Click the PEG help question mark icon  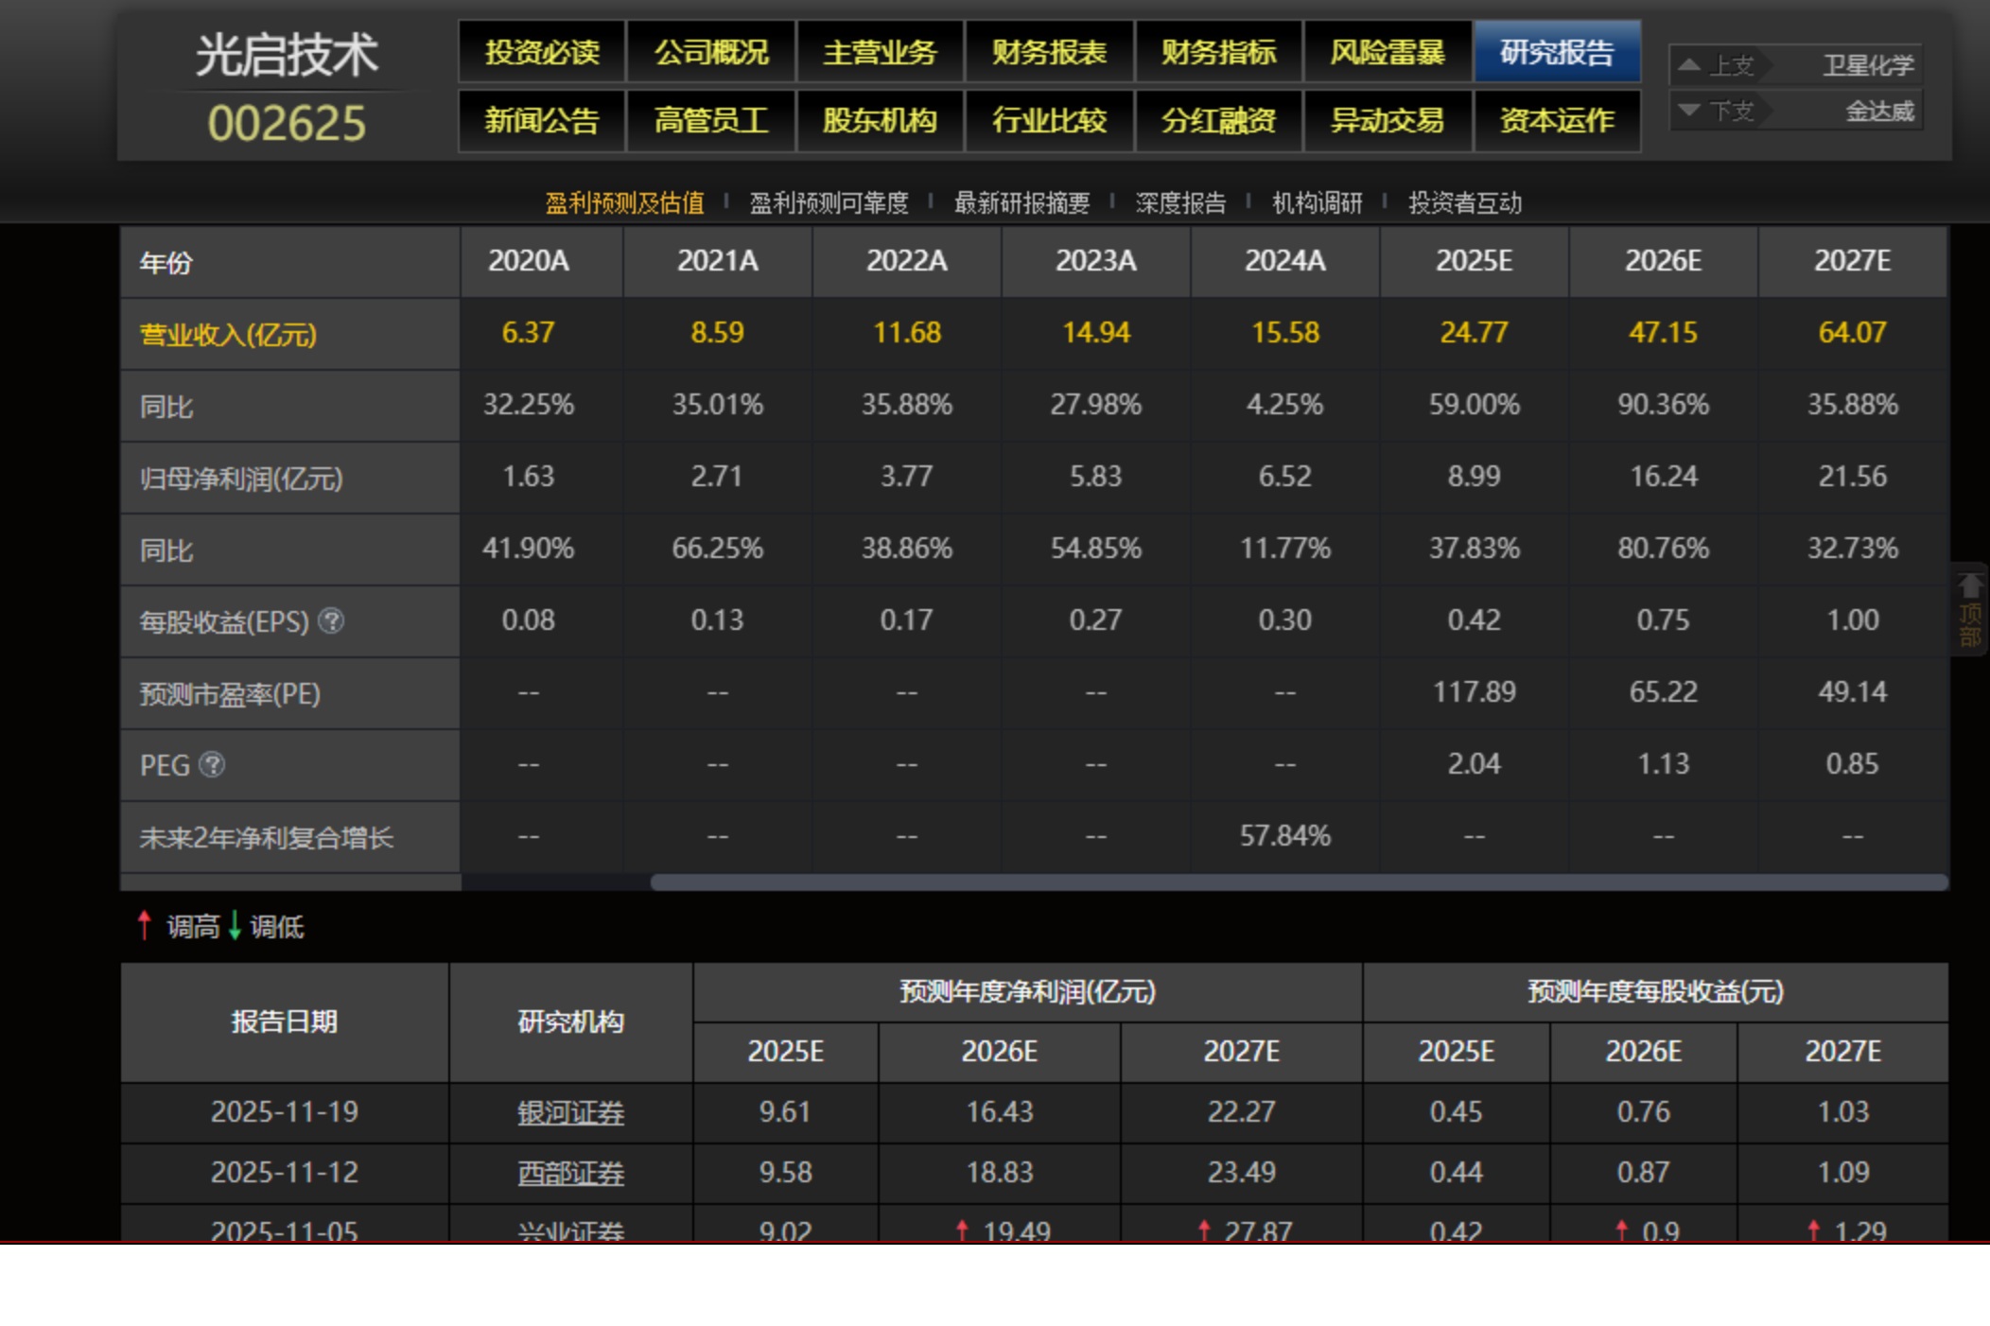(213, 764)
